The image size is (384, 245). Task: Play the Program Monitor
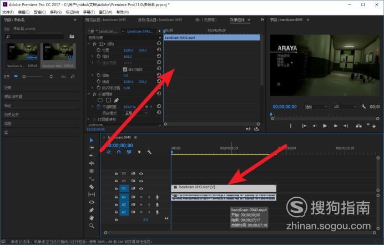[325, 126]
